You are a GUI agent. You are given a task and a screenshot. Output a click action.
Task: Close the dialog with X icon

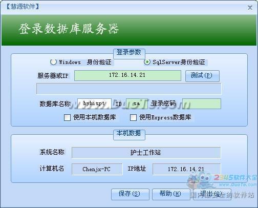point(250,8)
